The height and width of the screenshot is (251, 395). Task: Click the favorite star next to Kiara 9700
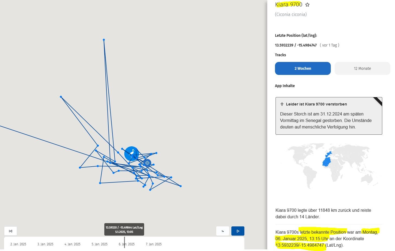click(307, 5)
